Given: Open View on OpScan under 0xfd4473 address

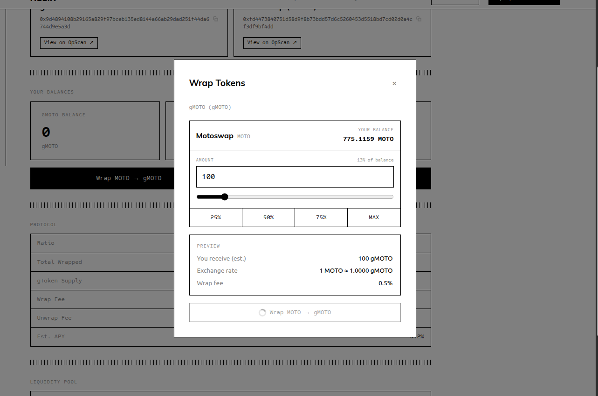Looking at the screenshot, I should [272, 43].
